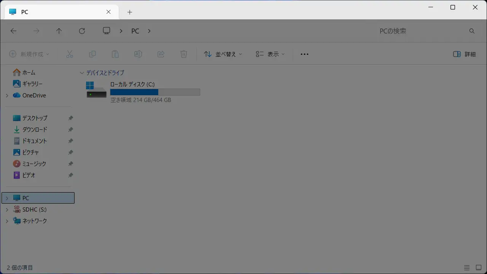Expand the OneDrive tree node
Viewport: 487px width, 274px height.
(7, 96)
